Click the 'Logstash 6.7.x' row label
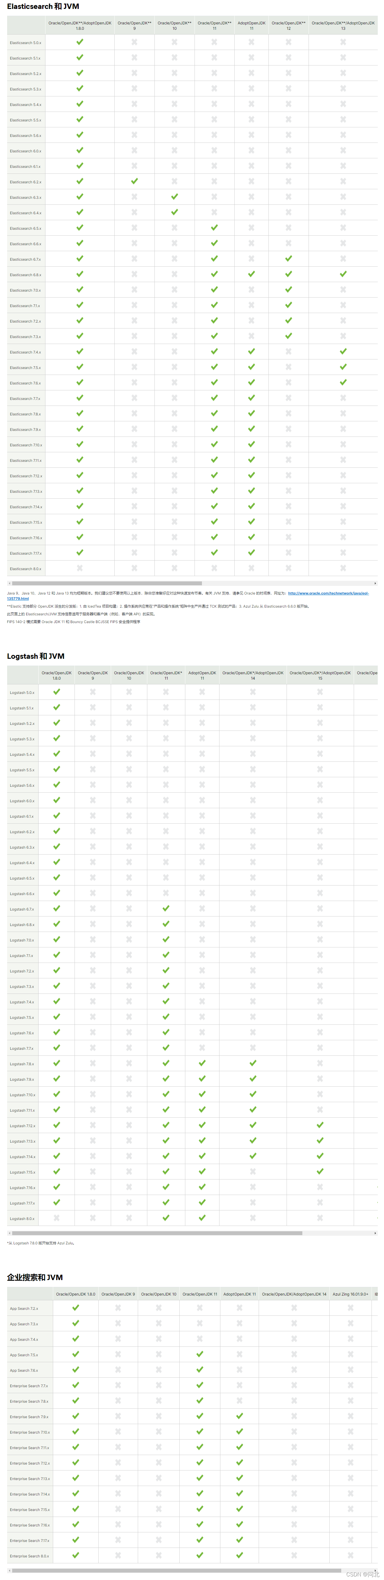384x1580 pixels. pyautogui.click(x=22, y=910)
